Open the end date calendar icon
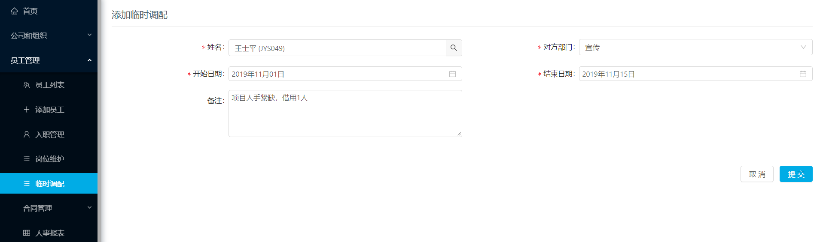 pos(803,74)
